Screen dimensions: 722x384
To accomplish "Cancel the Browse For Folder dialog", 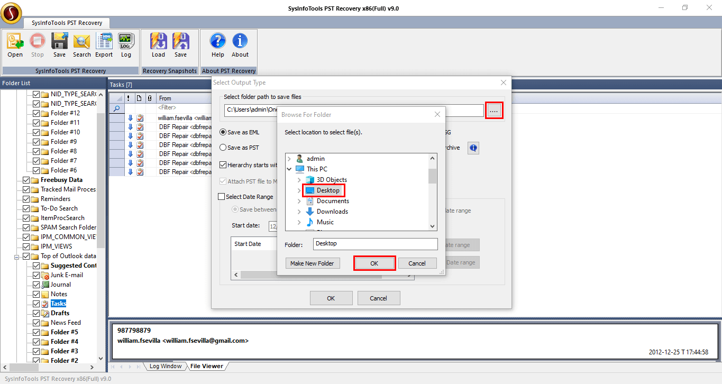I will coord(417,263).
